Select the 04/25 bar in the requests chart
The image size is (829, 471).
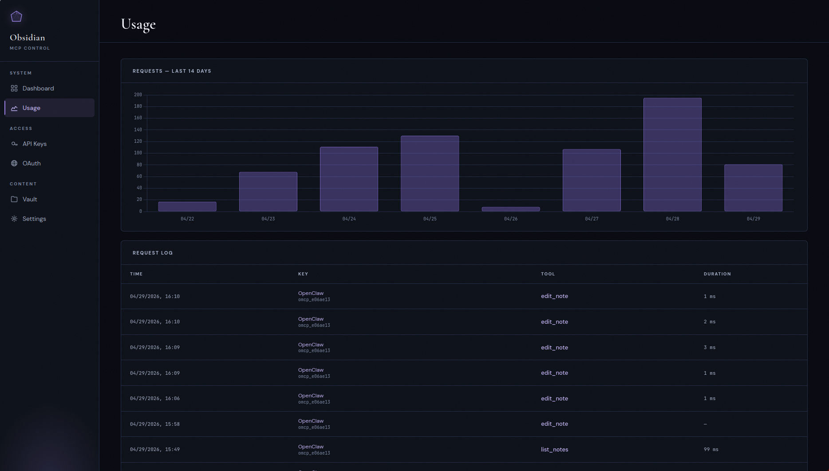(x=430, y=173)
